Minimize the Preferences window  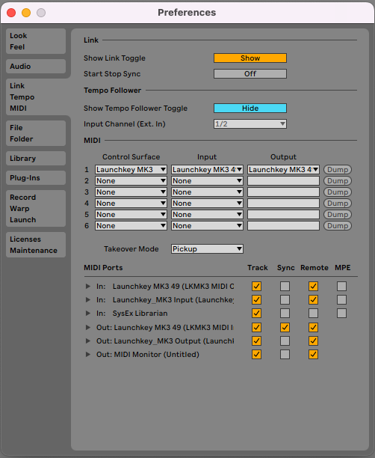[x=26, y=13]
